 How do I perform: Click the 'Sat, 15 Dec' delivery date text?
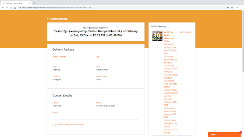click(81, 35)
